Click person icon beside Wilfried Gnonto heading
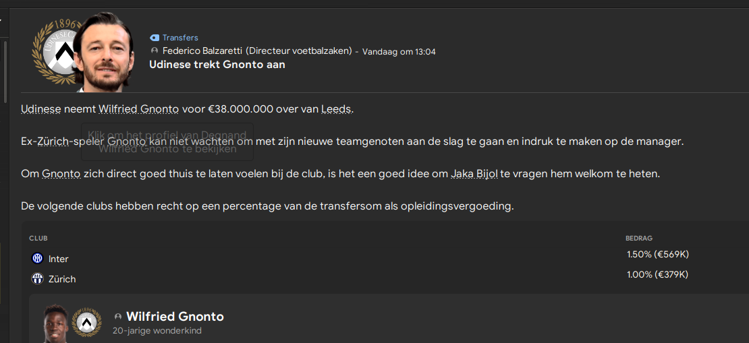The image size is (749, 343). coord(118,317)
